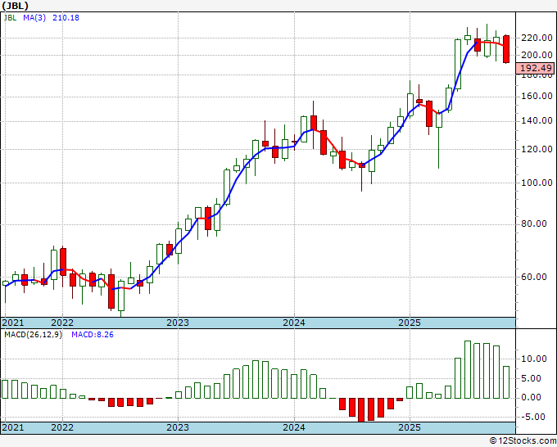The height and width of the screenshot is (447, 557).
Task: Click the 2023 label on the MACD timeline
Action: click(178, 427)
